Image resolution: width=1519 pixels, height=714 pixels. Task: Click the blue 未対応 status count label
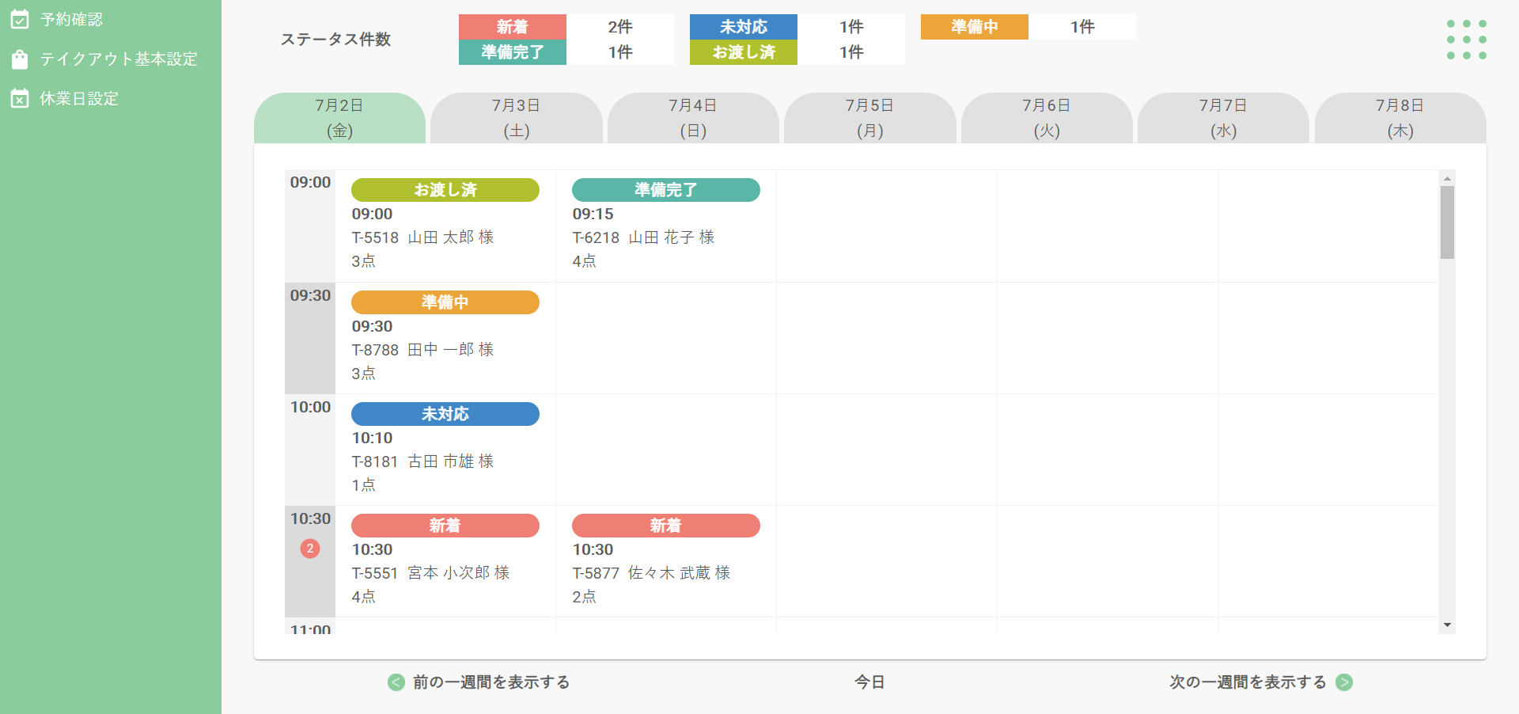[743, 27]
